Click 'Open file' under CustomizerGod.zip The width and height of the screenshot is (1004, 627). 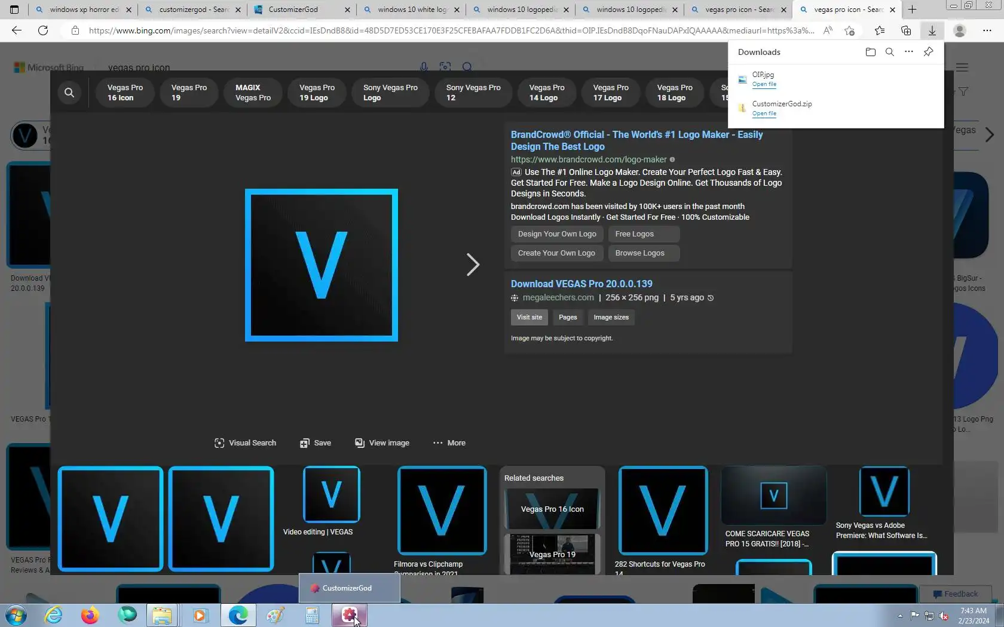pyautogui.click(x=764, y=113)
